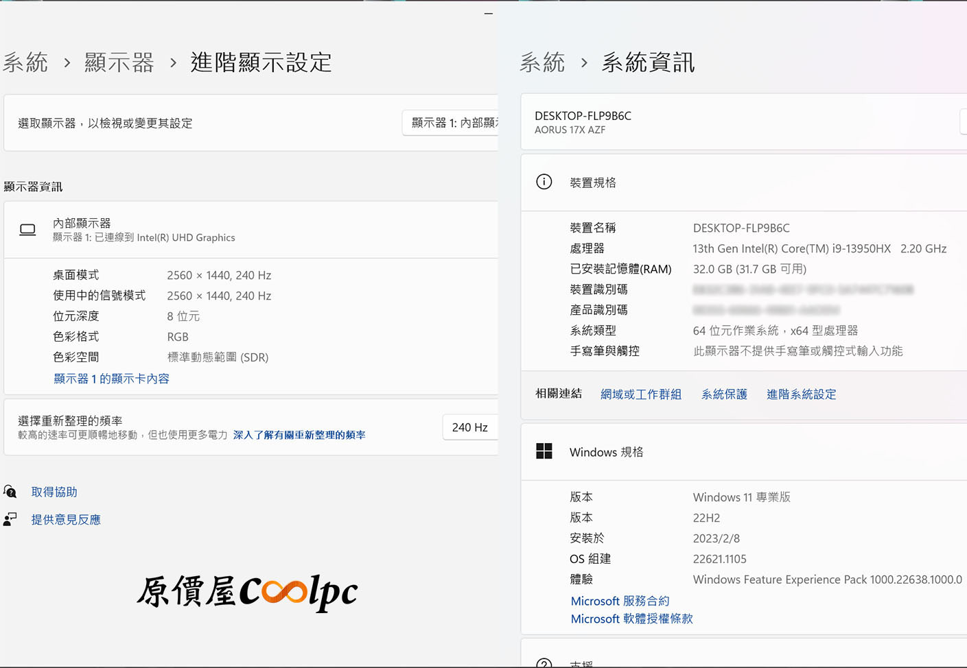
Task: Click the 取得協助 link
Action: pyautogui.click(x=54, y=492)
